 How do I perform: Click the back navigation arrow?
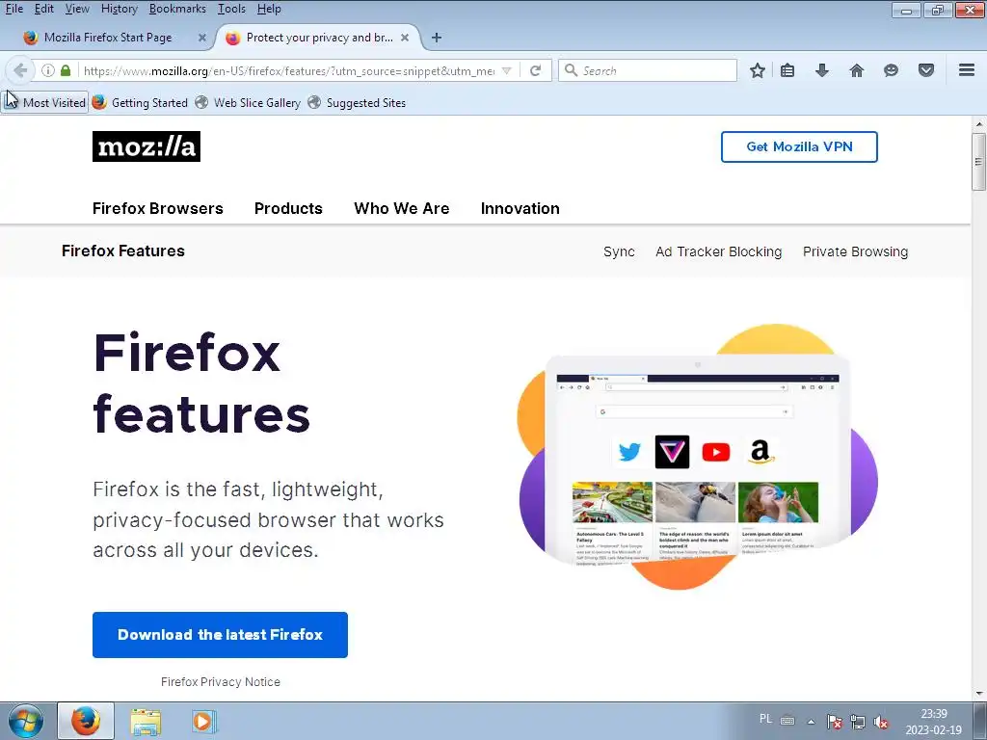pos(19,70)
